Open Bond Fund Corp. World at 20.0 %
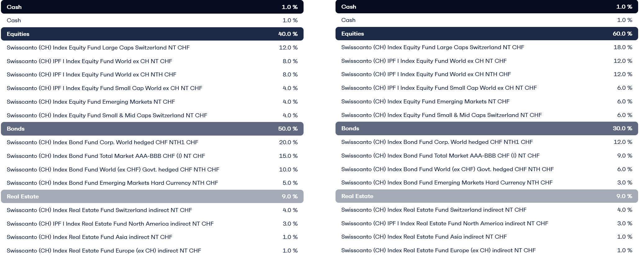The image size is (640, 260). pos(102,142)
